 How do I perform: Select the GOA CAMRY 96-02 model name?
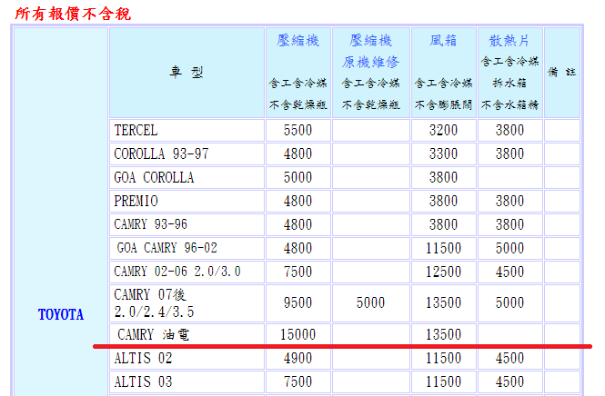pyautogui.click(x=167, y=248)
